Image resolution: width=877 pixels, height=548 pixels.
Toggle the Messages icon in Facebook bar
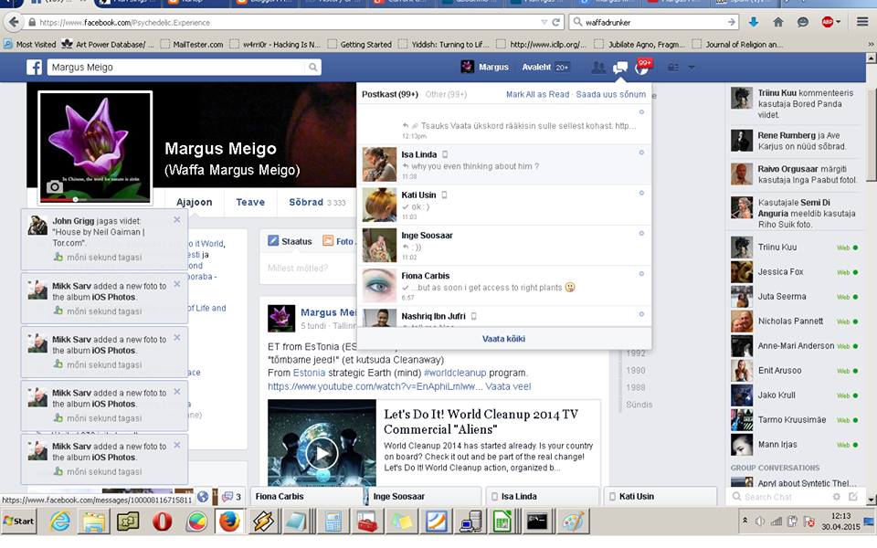[x=620, y=68]
